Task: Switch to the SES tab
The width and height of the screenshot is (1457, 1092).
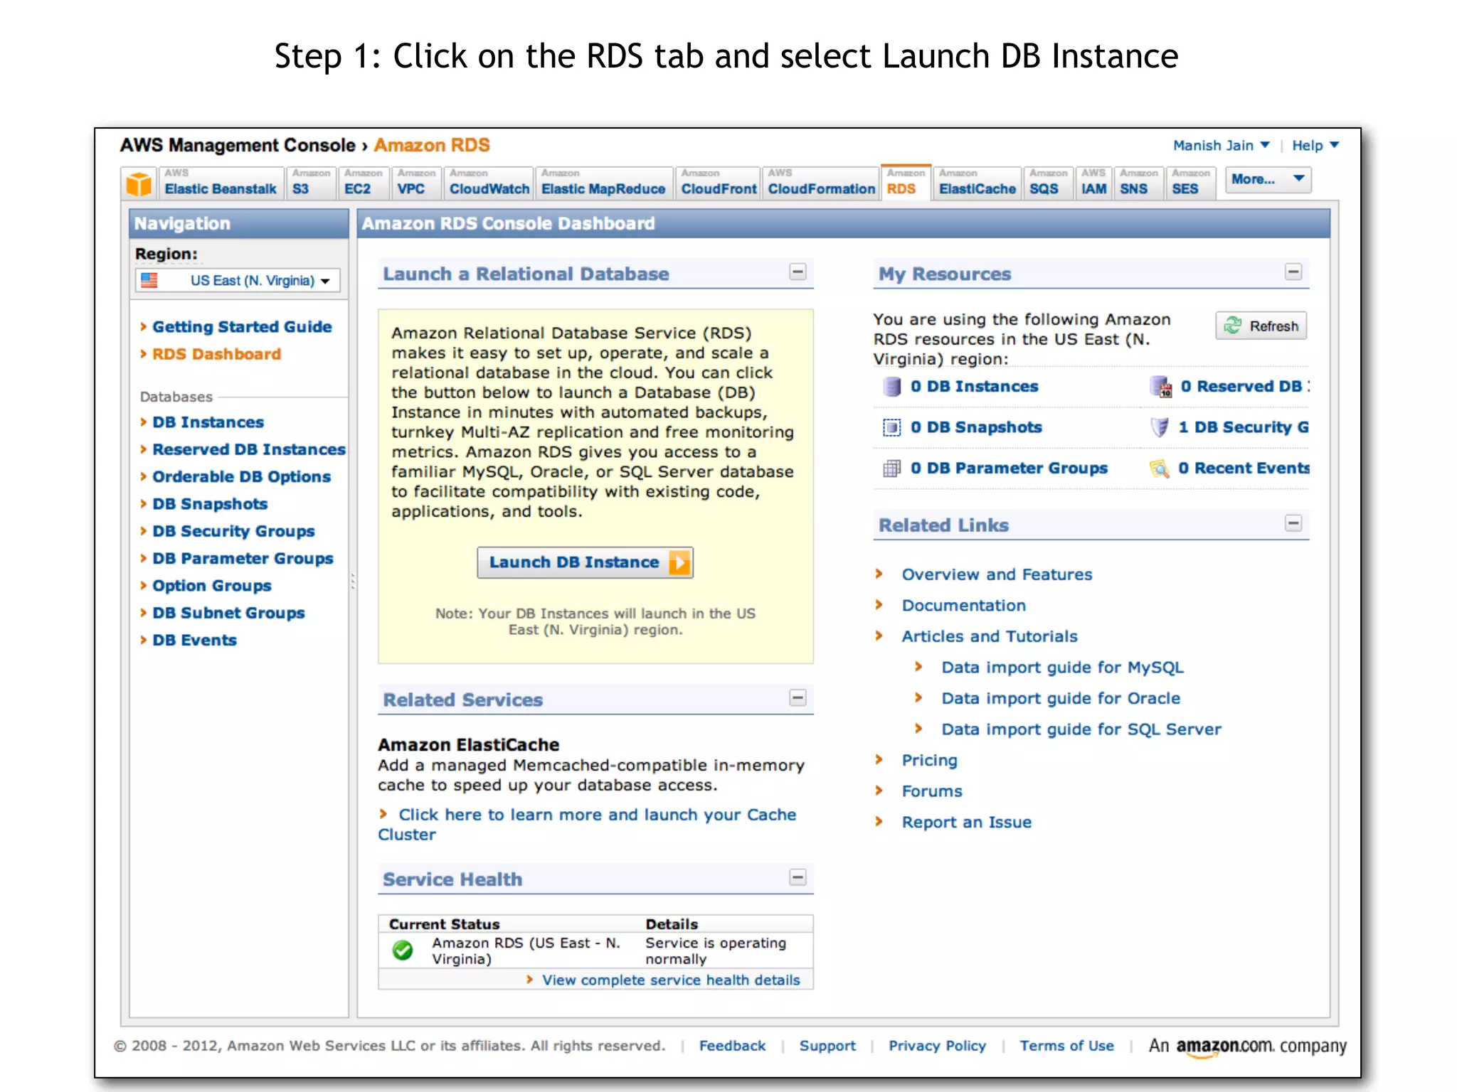Action: [x=1191, y=183]
